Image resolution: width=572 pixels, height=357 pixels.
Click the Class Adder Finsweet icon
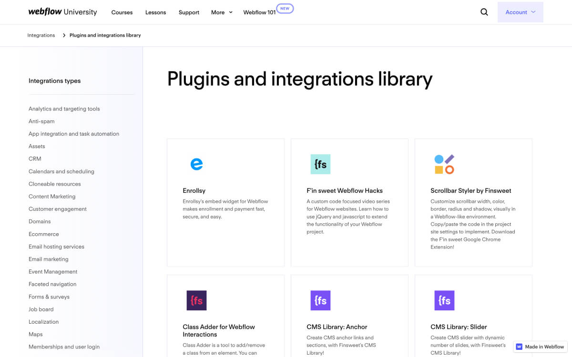click(197, 300)
